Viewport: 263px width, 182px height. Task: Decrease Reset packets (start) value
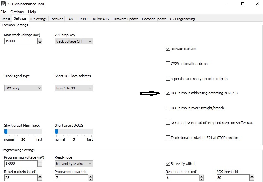40,179
